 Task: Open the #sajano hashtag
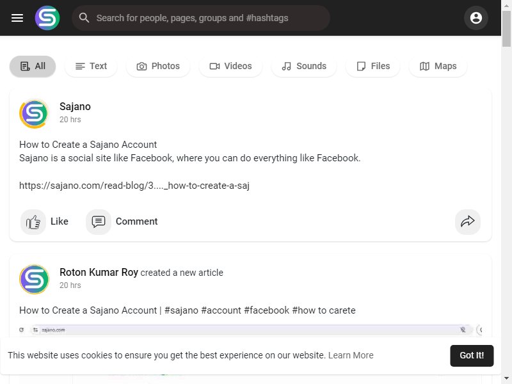181,310
